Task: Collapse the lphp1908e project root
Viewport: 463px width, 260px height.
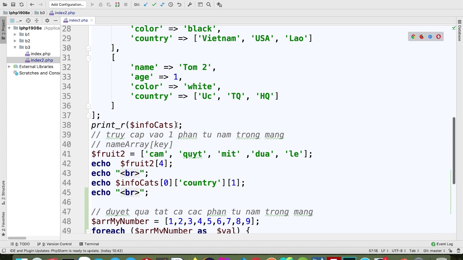Action: coord(9,28)
